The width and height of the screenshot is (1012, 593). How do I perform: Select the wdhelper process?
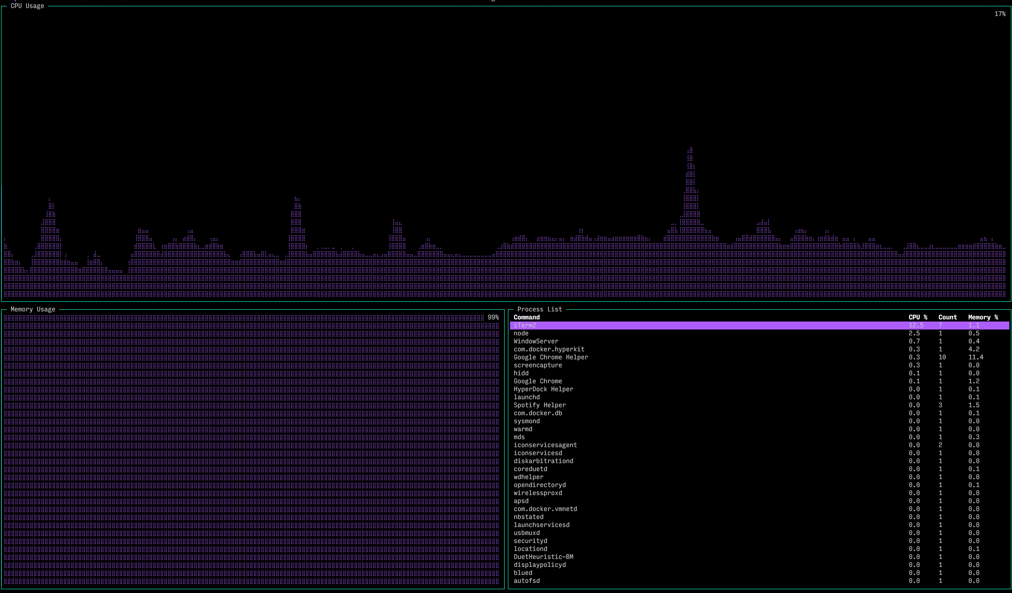pos(759,477)
